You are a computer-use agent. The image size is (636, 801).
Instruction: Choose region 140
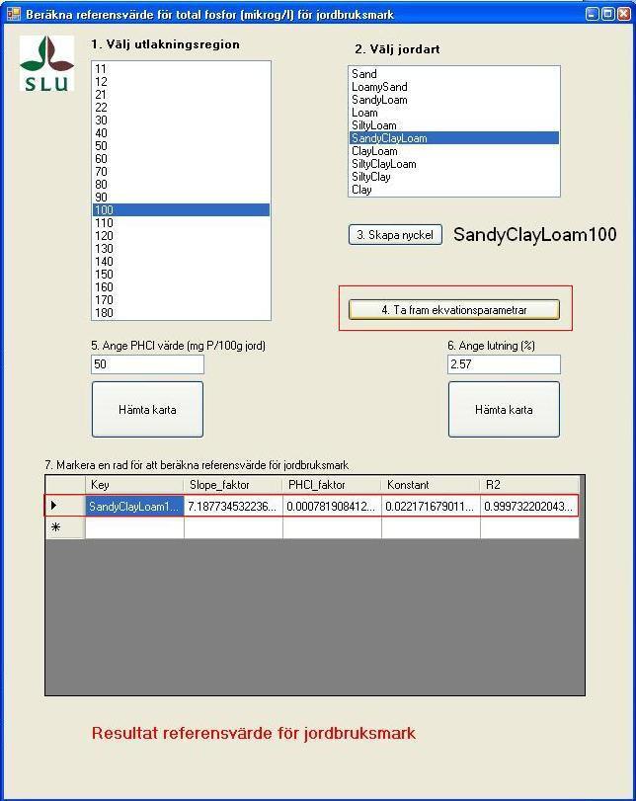click(x=181, y=262)
